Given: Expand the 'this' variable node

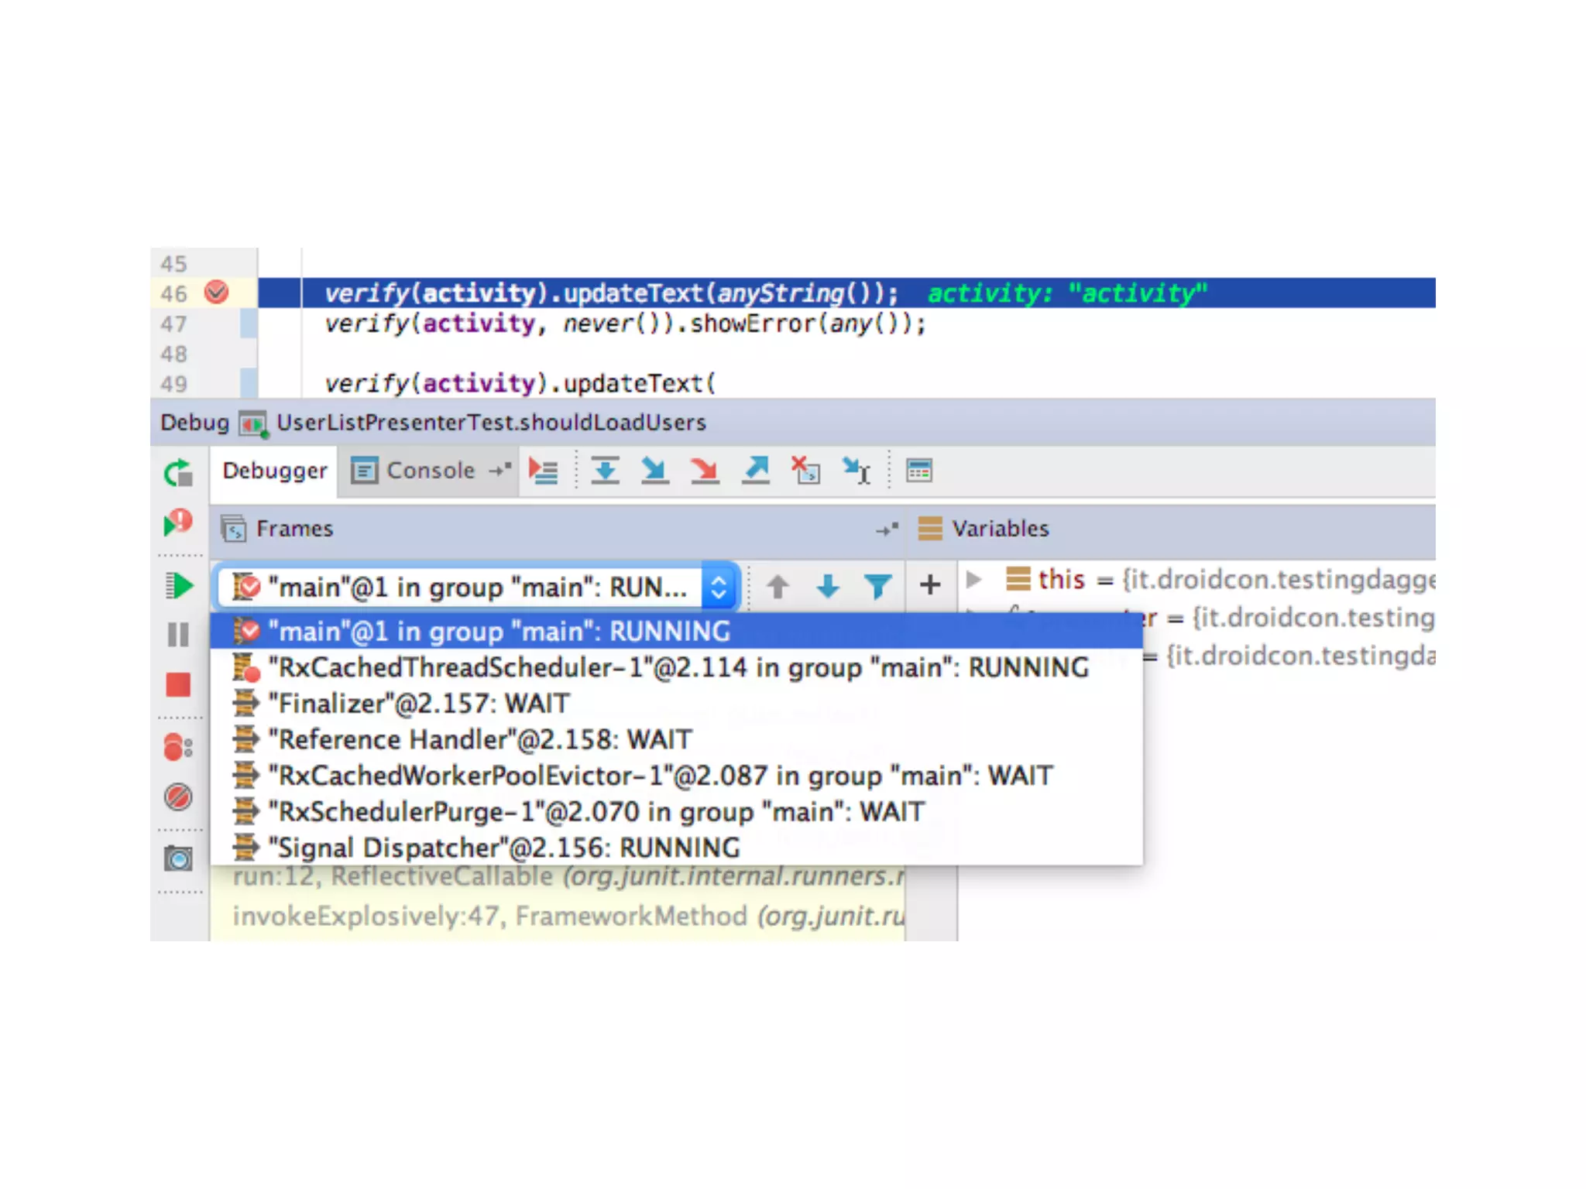Looking at the screenshot, I should coord(974,579).
